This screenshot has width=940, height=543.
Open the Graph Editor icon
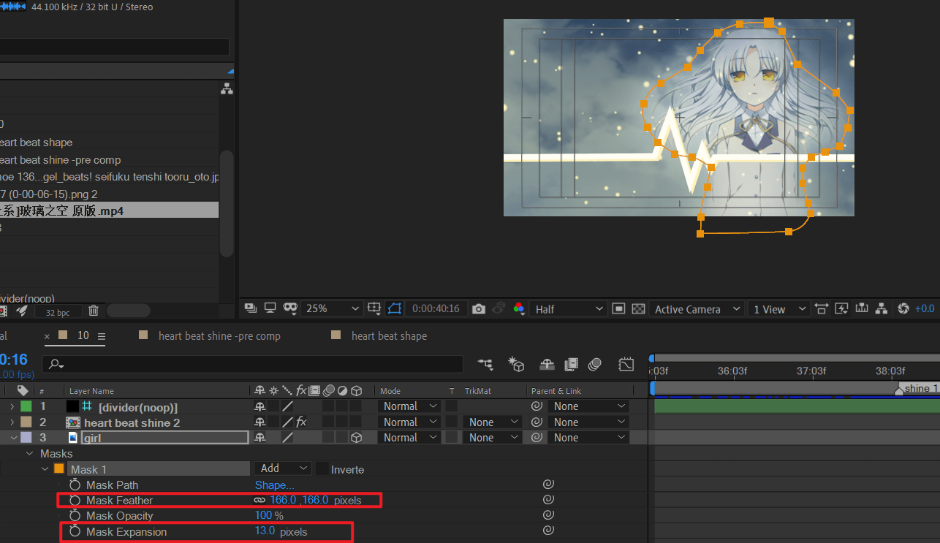(x=626, y=364)
